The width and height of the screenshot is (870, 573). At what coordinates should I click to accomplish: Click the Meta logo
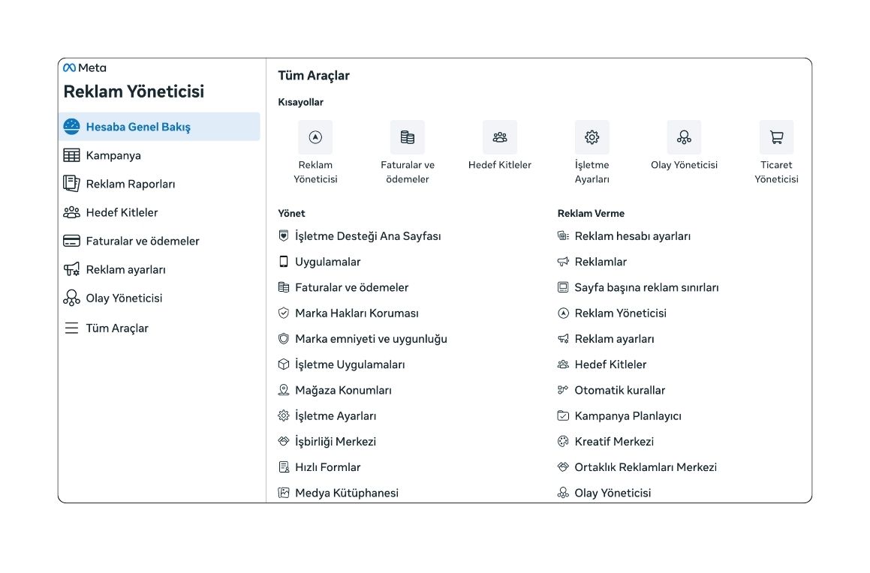click(85, 67)
